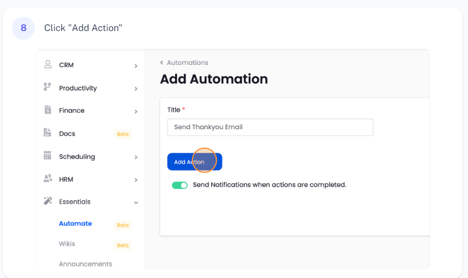Collapse the Essentials section chevron
This screenshot has width=468, height=278.
click(x=136, y=203)
